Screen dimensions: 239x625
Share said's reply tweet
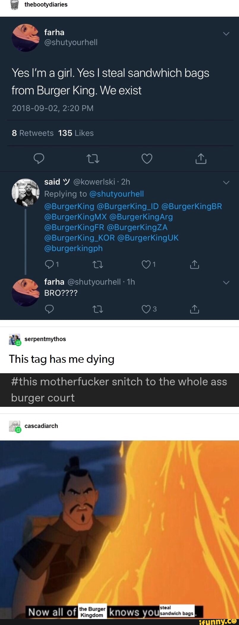[194, 264]
